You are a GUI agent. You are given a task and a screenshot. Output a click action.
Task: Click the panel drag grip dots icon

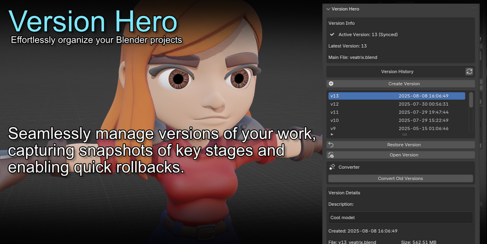(473, 9)
